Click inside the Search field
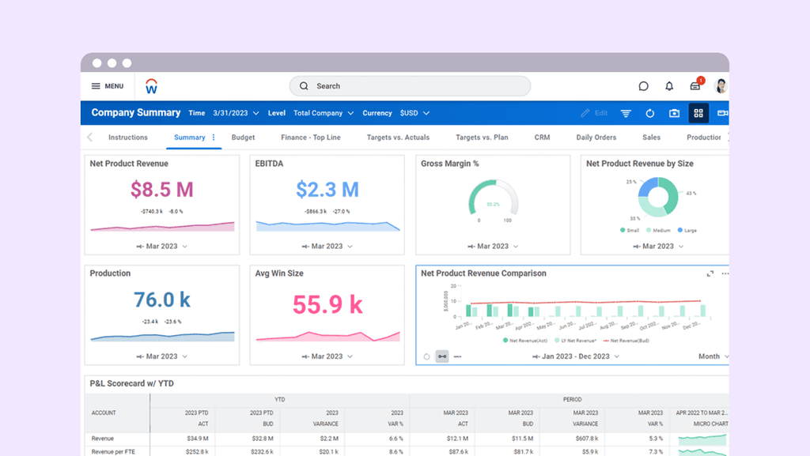The width and height of the screenshot is (810, 456). (x=409, y=85)
